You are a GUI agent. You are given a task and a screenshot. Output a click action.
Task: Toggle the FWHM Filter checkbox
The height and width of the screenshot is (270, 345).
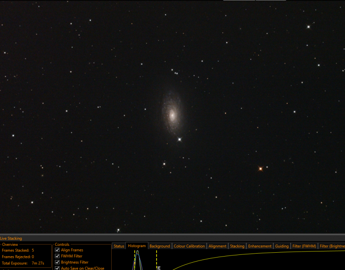tap(57, 256)
